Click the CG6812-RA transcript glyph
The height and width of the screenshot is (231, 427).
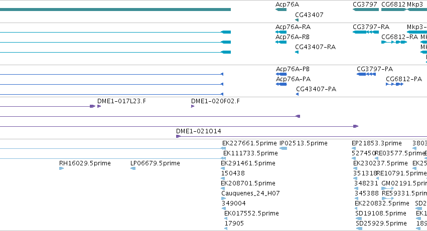click(x=394, y=42)
